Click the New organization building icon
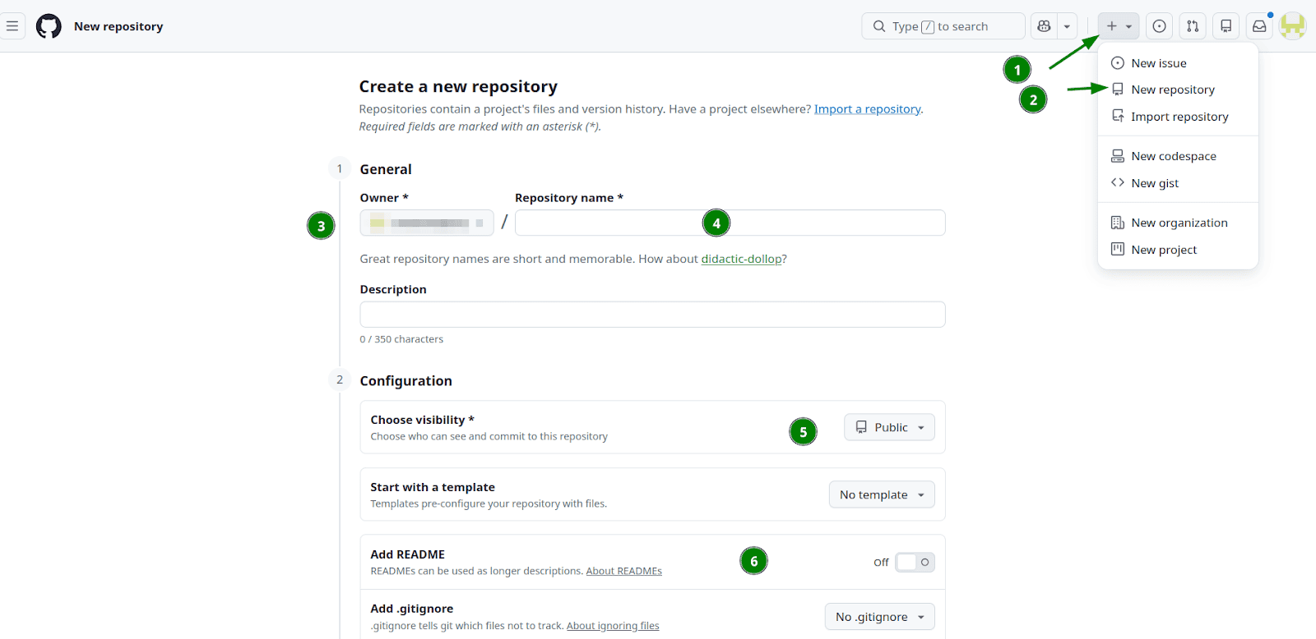 [1118, 223]
